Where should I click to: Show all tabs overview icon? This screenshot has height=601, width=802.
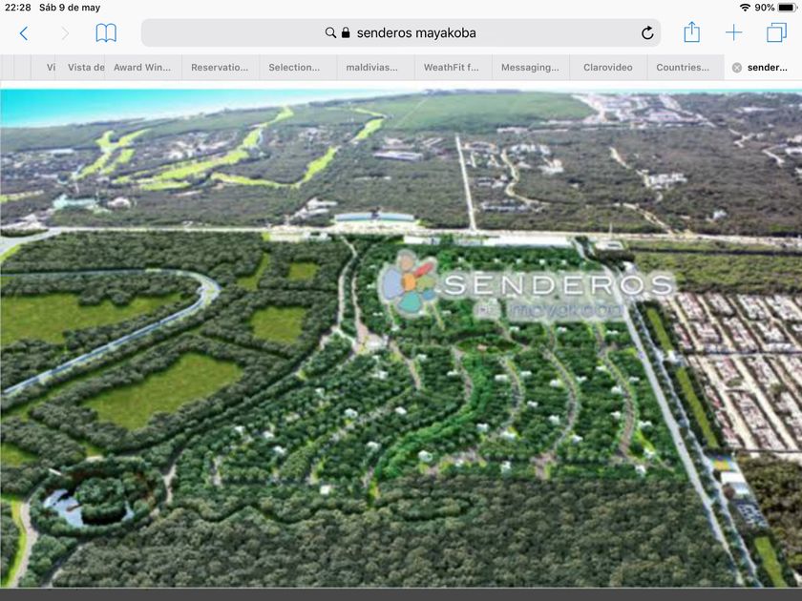(x=776, y=32)
